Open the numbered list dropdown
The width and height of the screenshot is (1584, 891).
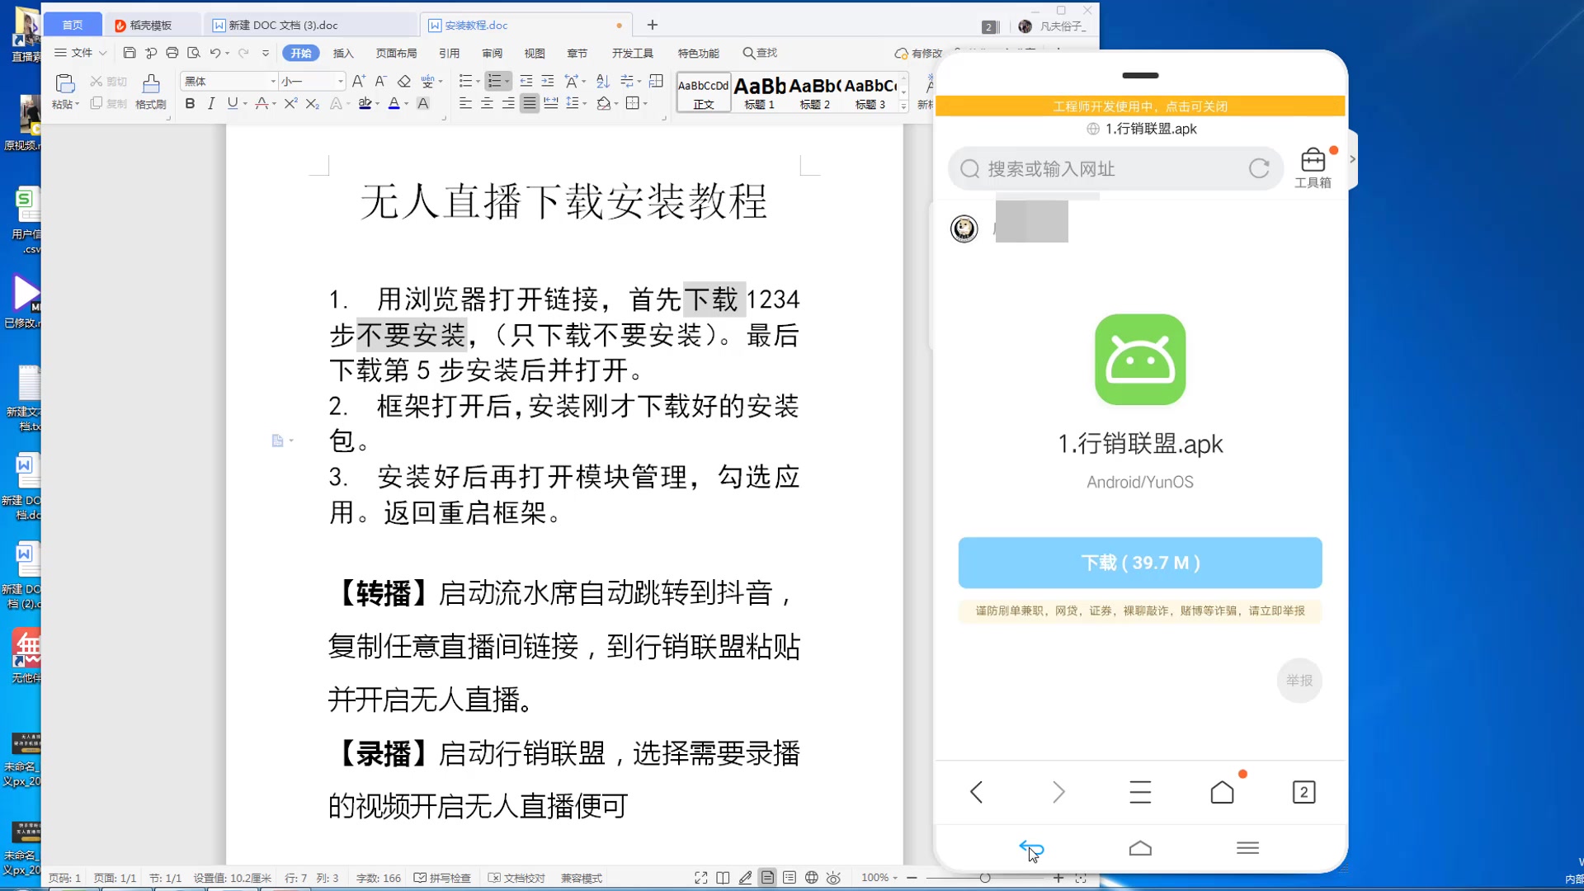pos(506,82)
